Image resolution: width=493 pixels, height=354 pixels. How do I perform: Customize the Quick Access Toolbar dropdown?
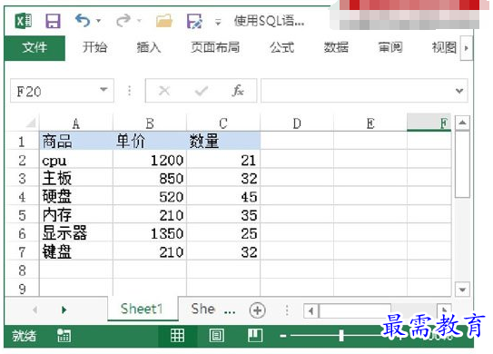click(x=218, y=22)
